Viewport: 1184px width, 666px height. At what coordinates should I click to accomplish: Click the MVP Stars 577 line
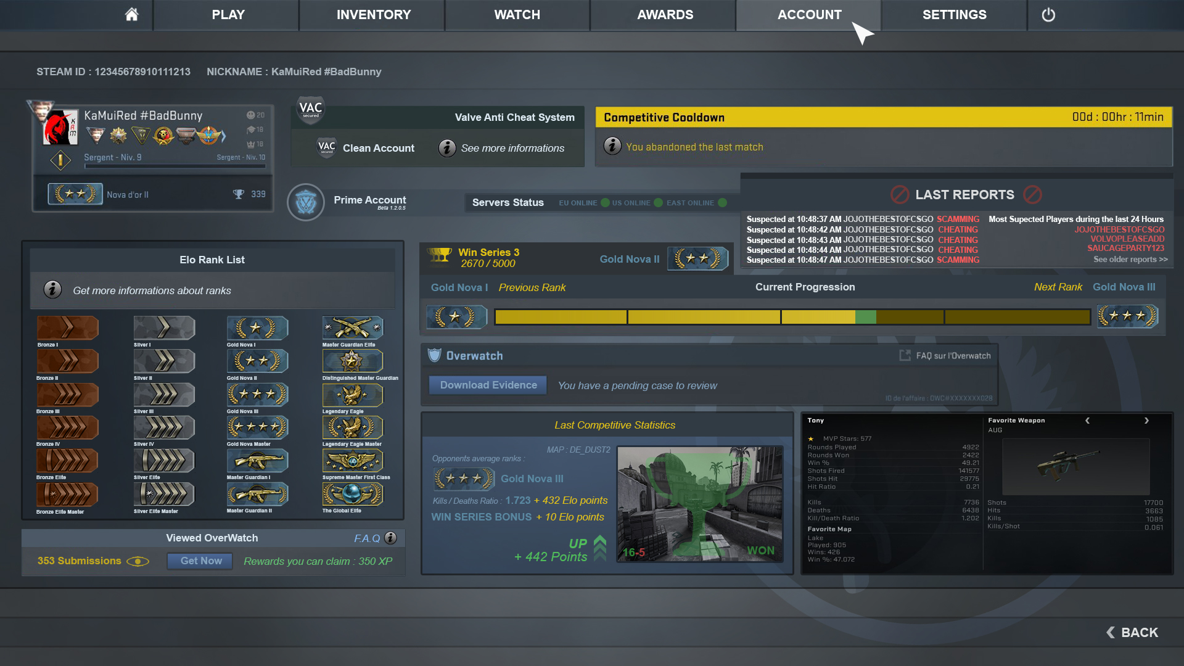coord(840,438)
